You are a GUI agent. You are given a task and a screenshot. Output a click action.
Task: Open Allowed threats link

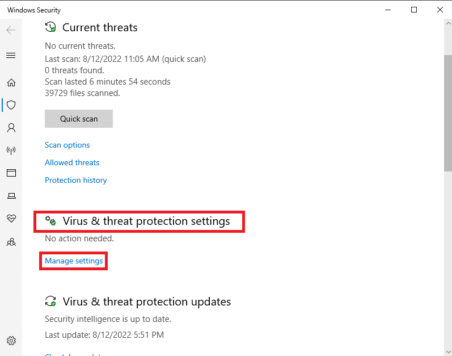[x=72, y=162]
